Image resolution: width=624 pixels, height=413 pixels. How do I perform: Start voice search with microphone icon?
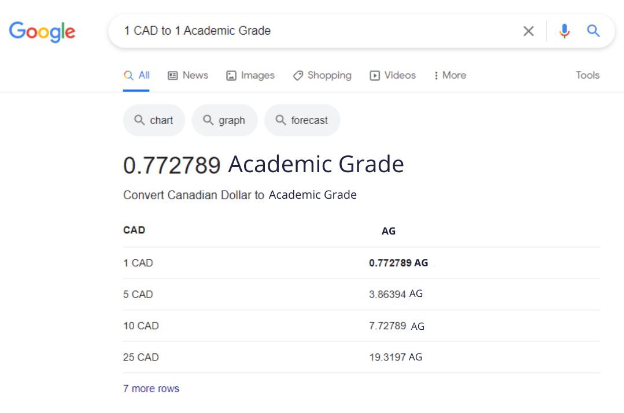(x=564, y=31)
